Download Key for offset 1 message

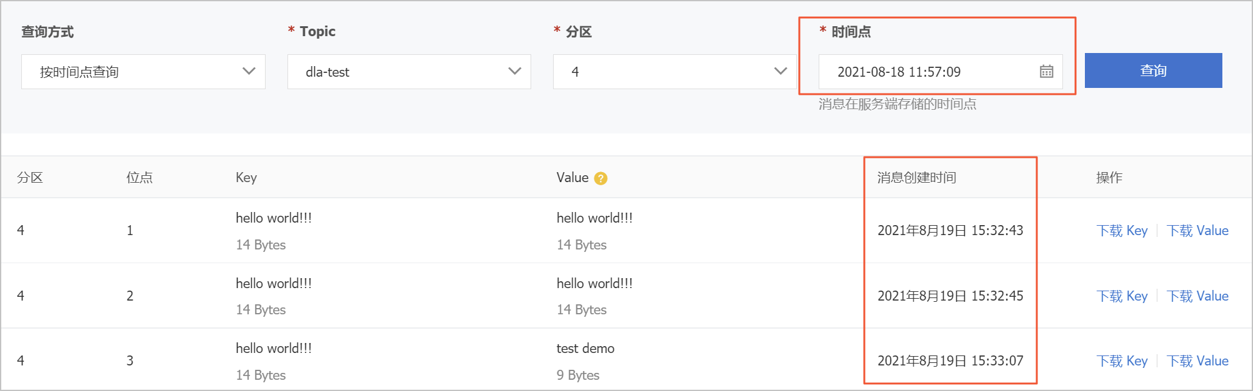(x=1122, y=231)
